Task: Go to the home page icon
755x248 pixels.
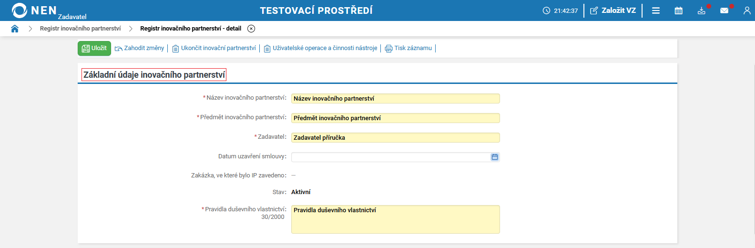Action: pos(15,29)
